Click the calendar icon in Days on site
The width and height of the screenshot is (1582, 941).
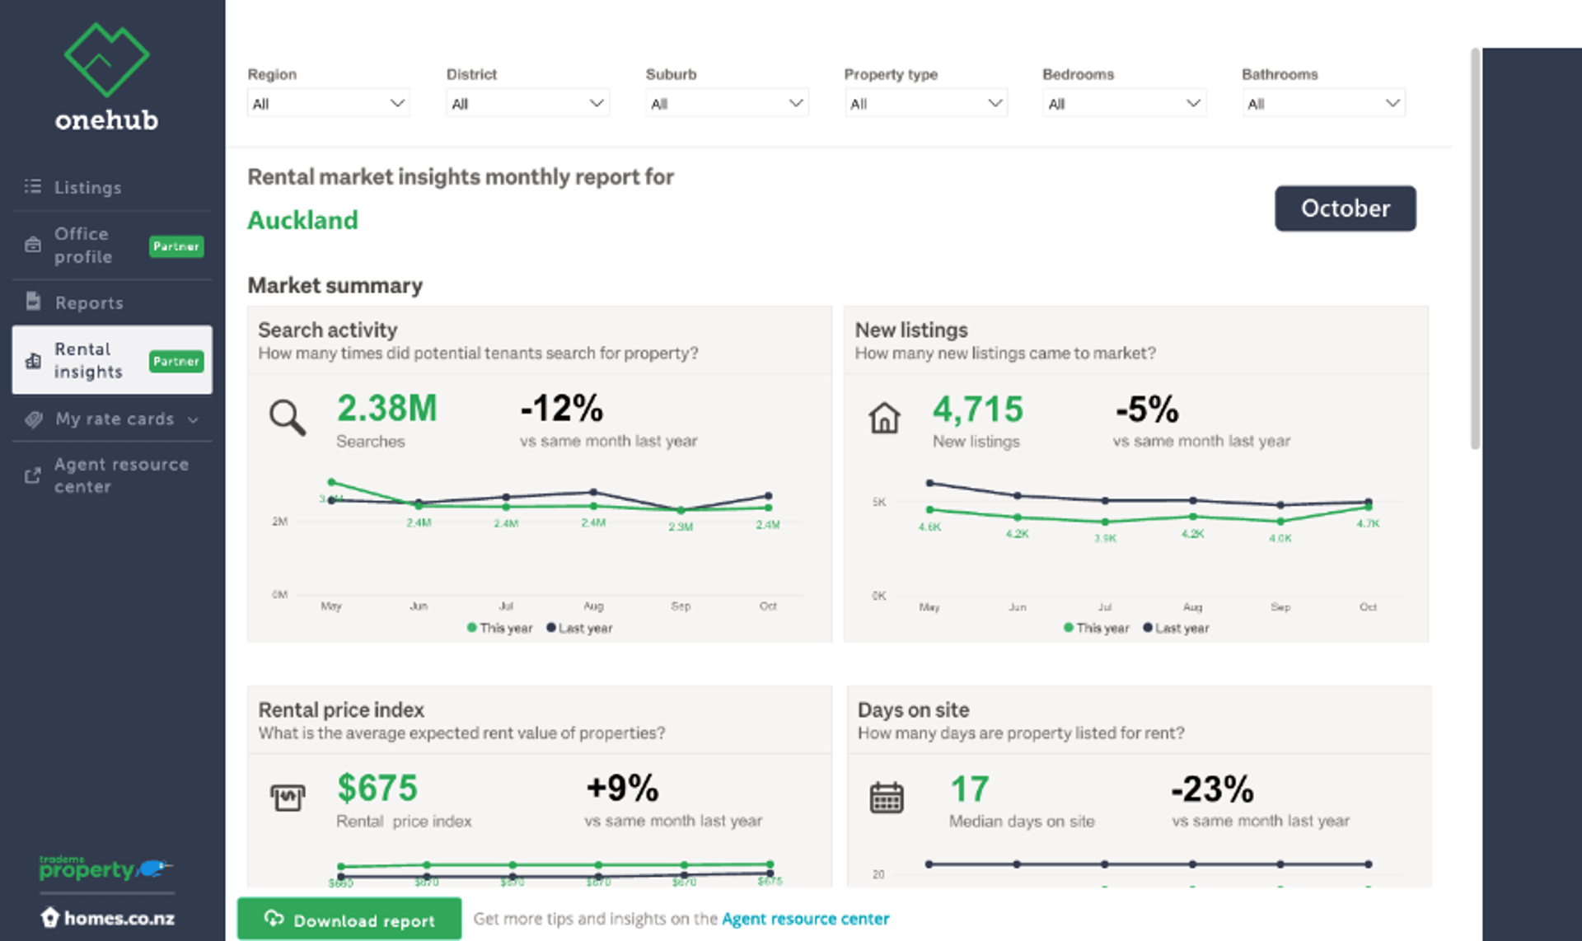coord(887,797)
